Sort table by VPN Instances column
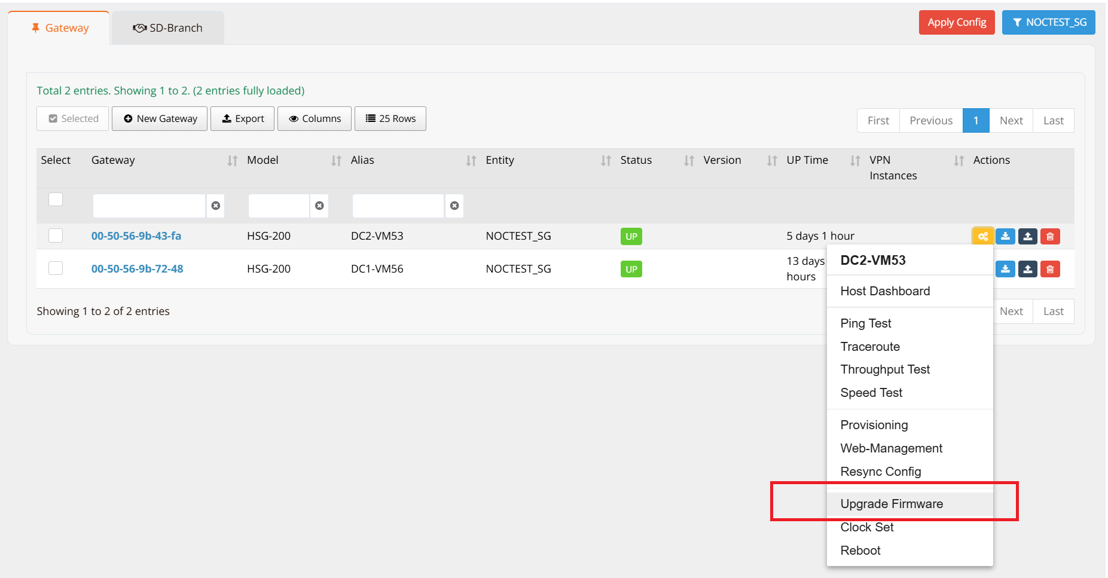The image size is (1108, 578). coord(959,161)
